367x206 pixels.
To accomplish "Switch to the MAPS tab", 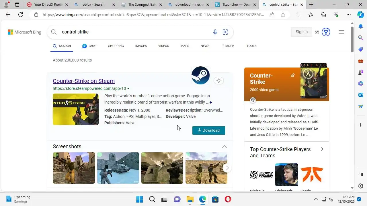I will [185, 46].
